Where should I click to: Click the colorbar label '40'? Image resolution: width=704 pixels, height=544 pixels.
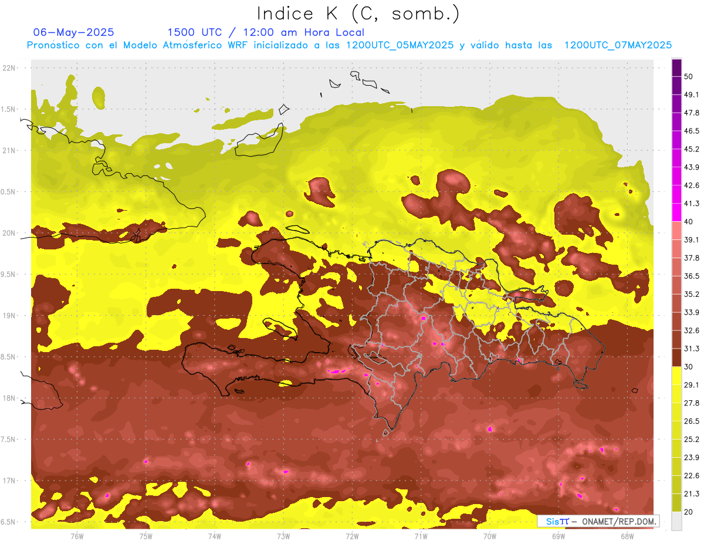[689, 222]
